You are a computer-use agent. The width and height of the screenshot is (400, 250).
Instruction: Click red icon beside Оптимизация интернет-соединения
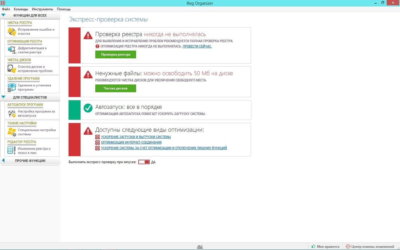pos(97,142)
